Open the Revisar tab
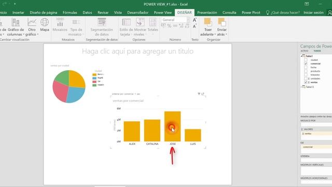The image size is (332, 187). click(x=103, y=12)
